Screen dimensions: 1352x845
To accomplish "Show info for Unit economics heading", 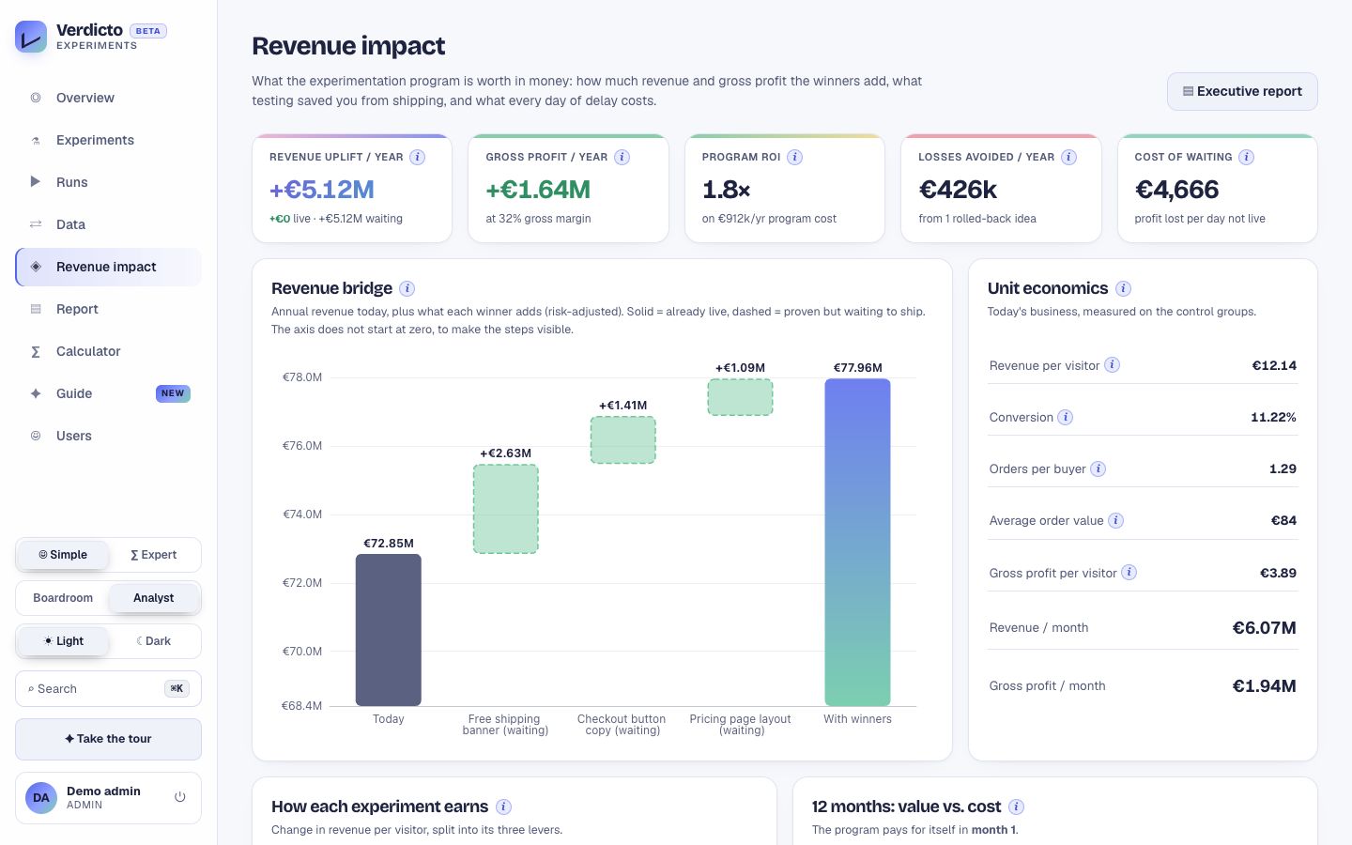I will tap(1123, 288).
